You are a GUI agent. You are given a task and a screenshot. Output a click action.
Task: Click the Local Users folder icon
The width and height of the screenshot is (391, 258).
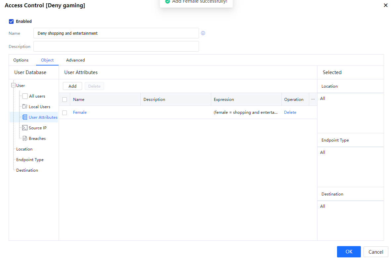click(x=25, y=107)
